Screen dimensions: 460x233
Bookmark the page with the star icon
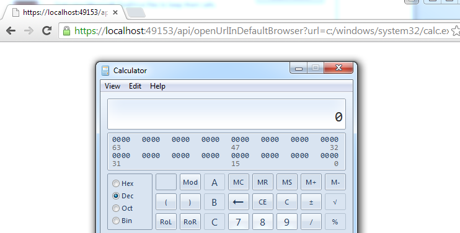pos(456,31)
